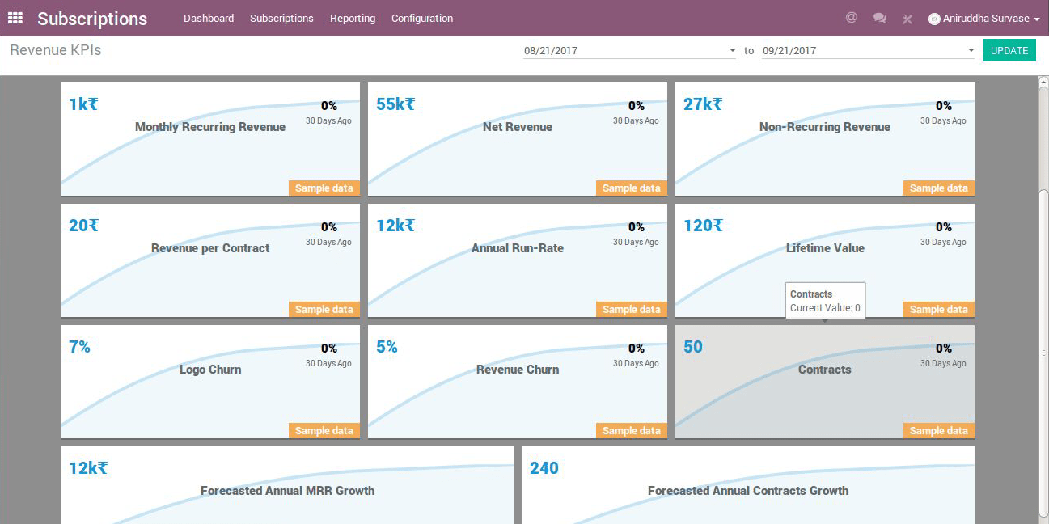Image resolution: width=1049 pixels, height=524 pixels.
Task: Open the Forecasted Annual Contracts Growth title
Action: pyautogui.click(x=748, y=491)
